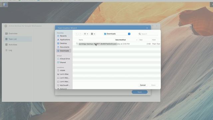Sort files by the Size column
This screenshot has height=120, width=213.
point(141,40)
